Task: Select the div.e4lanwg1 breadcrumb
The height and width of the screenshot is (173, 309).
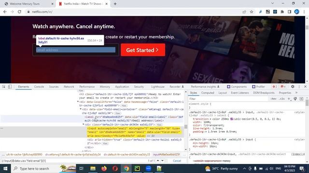Action: click(x=73, y=155)
